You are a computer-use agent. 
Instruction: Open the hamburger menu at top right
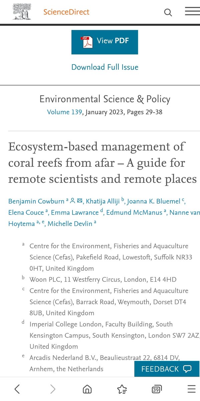[192, 11]
